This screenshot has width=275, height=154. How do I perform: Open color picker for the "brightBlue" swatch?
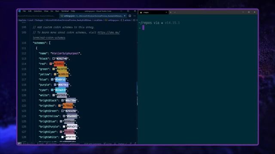61,121
